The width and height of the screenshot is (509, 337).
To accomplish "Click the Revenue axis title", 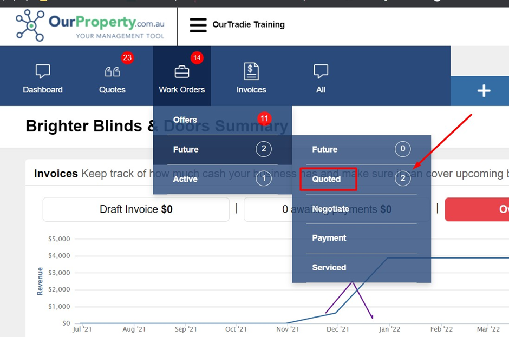I will pos(40,281).
